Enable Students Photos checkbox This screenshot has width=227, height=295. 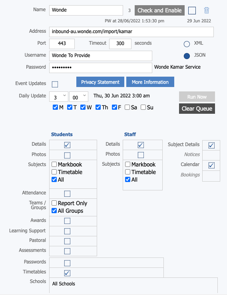(x=67, y=155)
